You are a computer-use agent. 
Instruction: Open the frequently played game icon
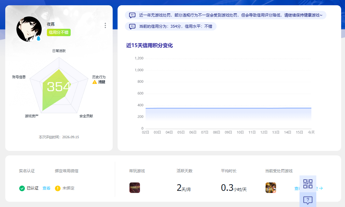coord(135,188)
